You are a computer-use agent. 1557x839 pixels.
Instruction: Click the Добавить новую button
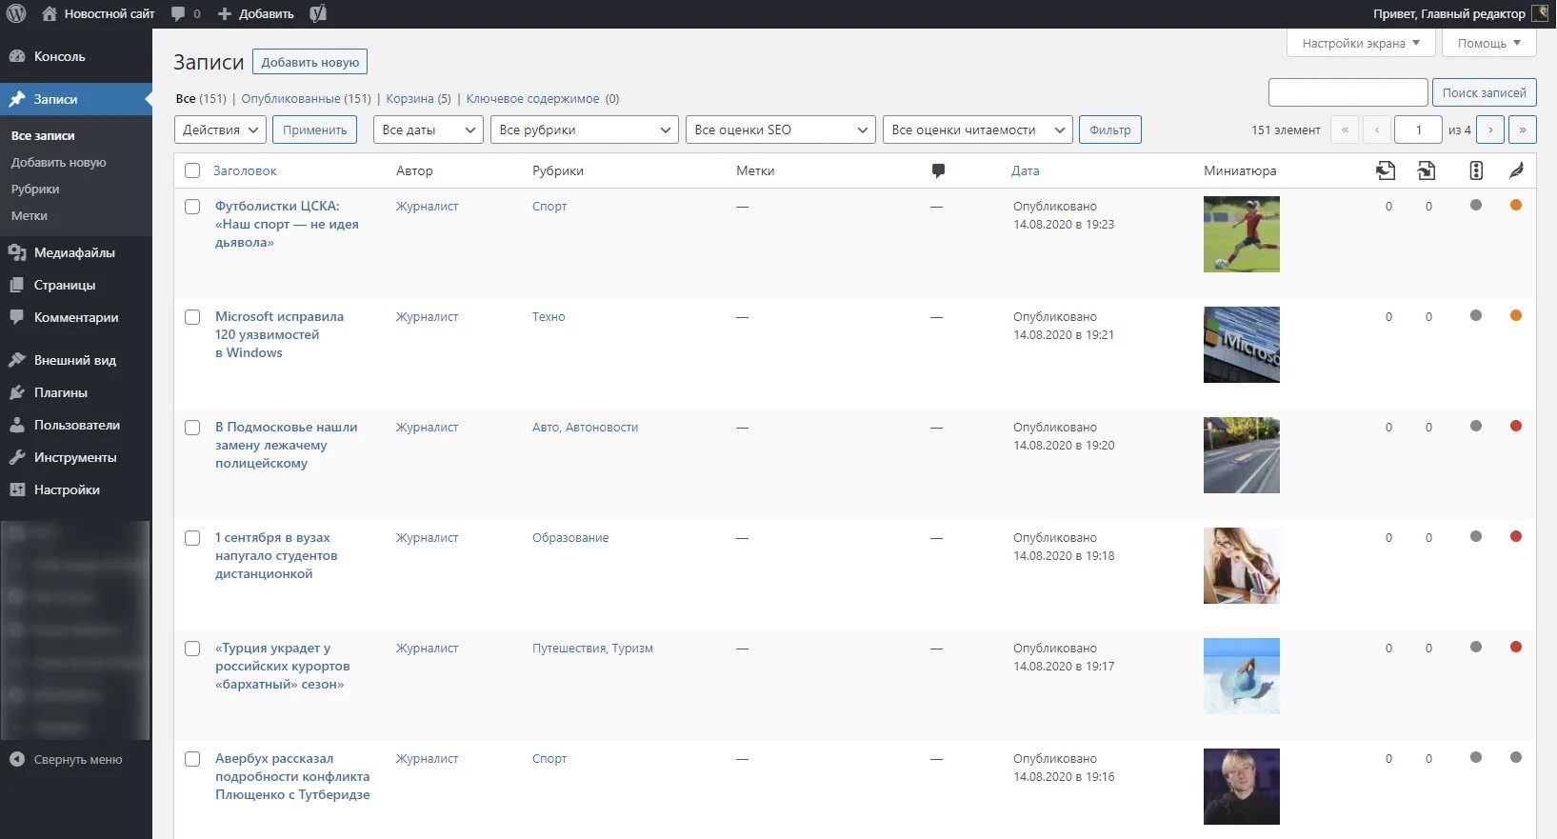coord(309,62)
